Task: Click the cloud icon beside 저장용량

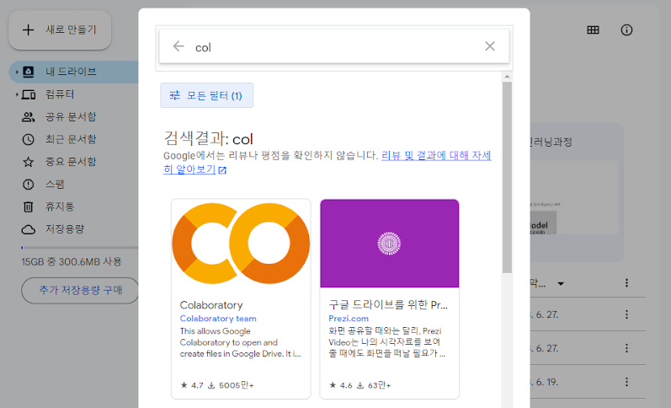Action: [29, 230]
